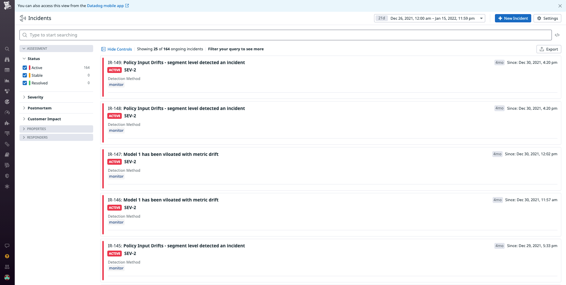
Task: Open help via the question mark icon
Action: 7,256
